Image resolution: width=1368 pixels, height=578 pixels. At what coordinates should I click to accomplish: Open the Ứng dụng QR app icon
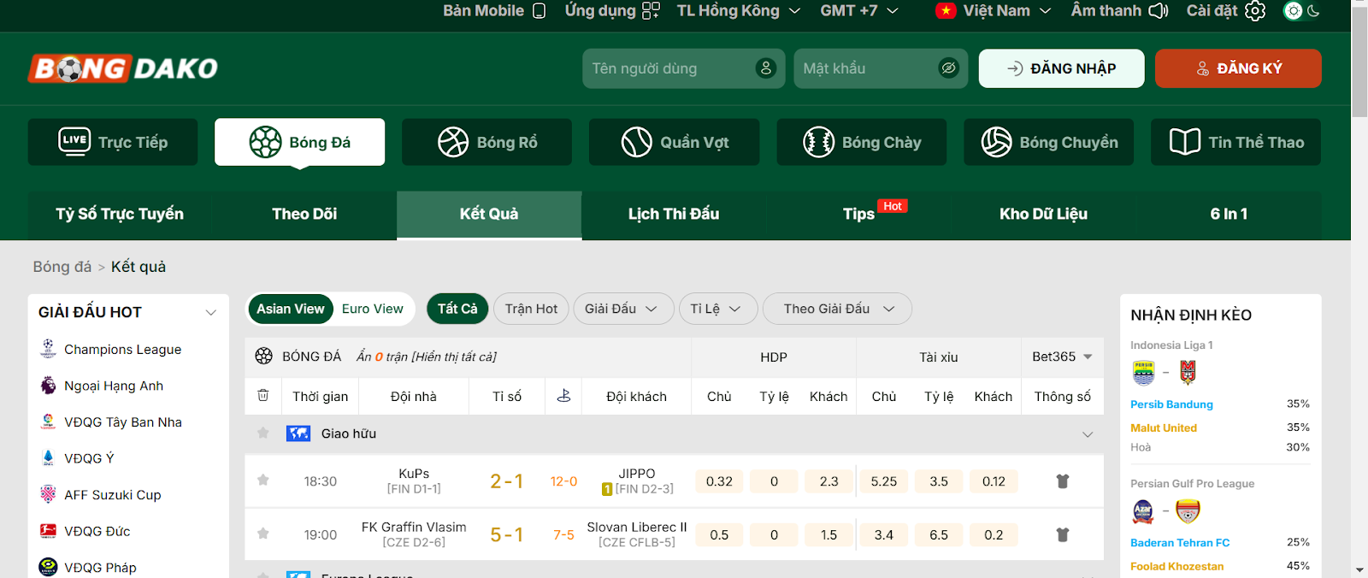[x=652, y=10]
